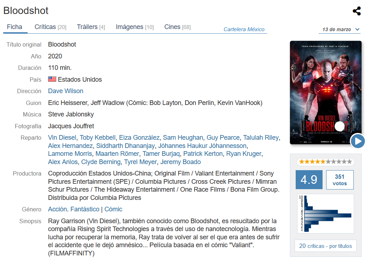Screen dimensions: 367x259
Task: Click the star rating bar
Action: pos(325,162)
